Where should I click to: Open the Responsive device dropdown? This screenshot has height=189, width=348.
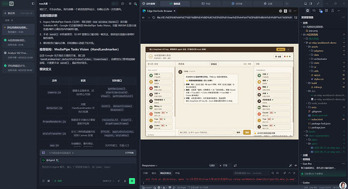click(150, 165)
